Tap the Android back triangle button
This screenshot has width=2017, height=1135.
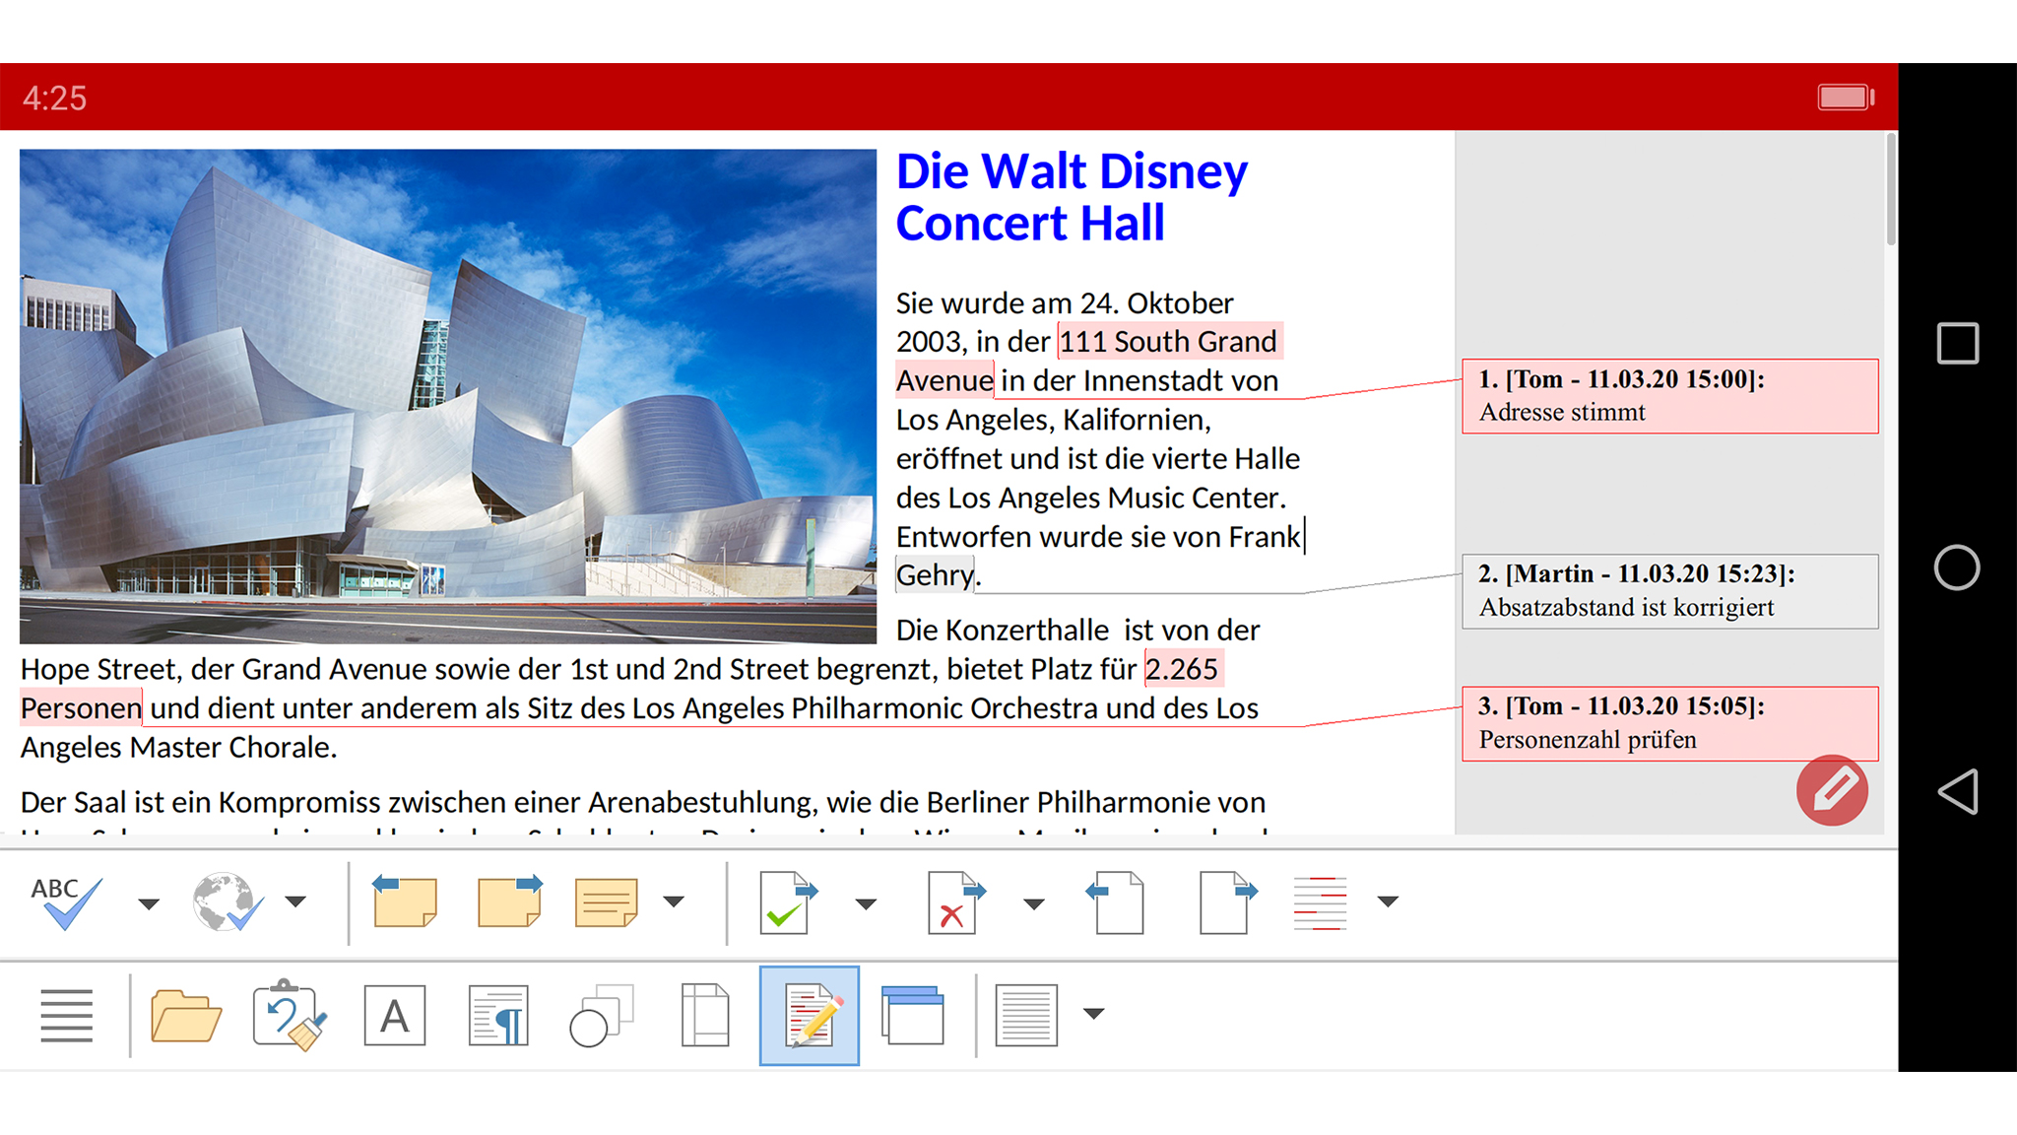tap(1958, 791)
